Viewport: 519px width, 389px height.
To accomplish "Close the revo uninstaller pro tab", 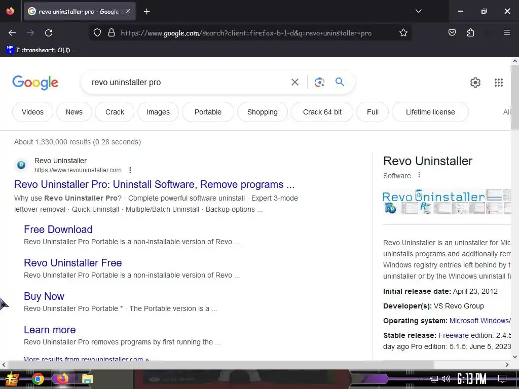I will point(128,11).
